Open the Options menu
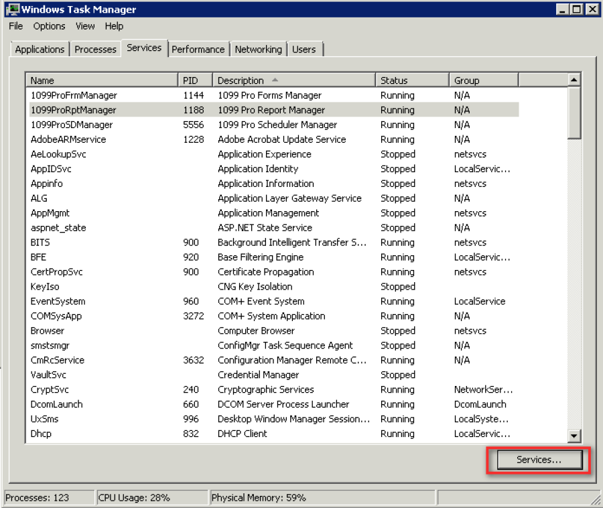This screenshot has width=603, height=508. coord(49,26)
